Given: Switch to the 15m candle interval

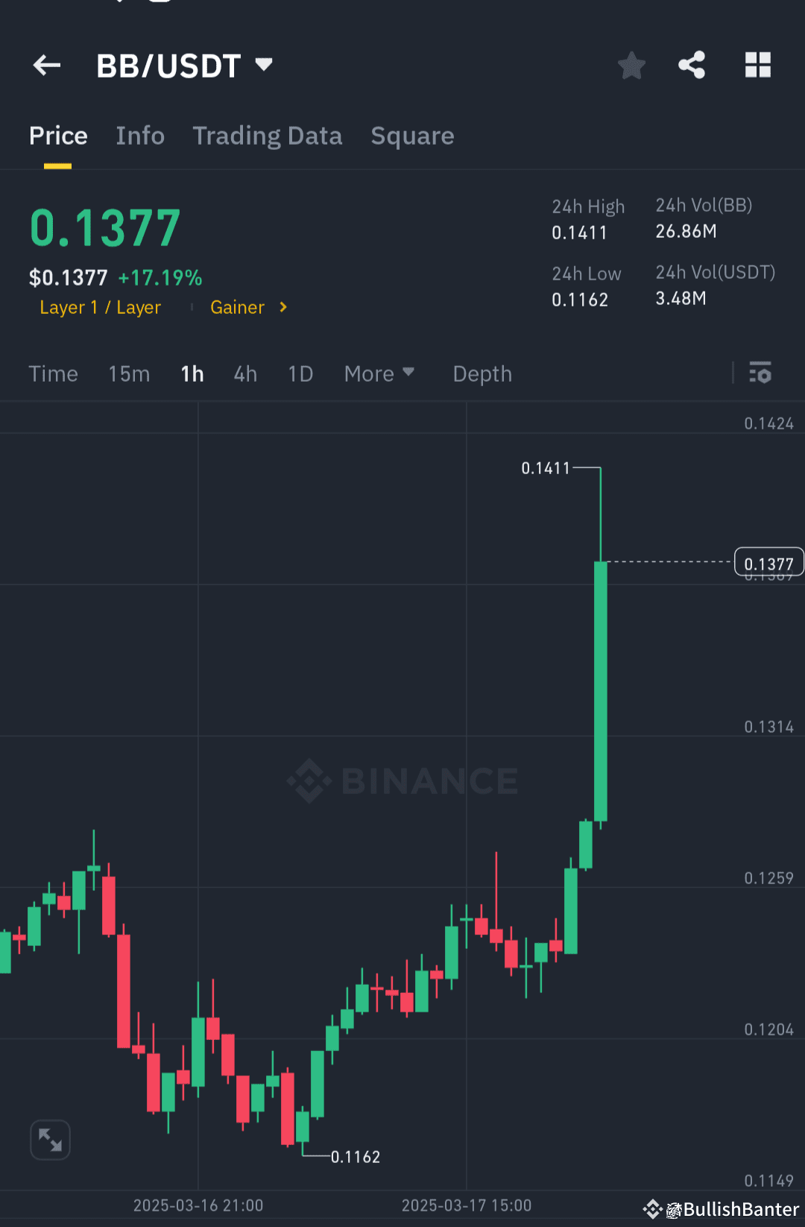Looking at the screenshot, I should pyautogui.click(x=128, y=373).
